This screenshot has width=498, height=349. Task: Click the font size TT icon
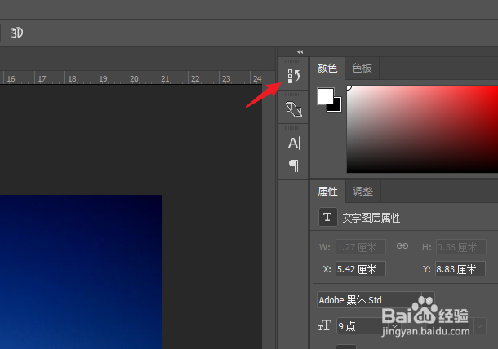324,325
